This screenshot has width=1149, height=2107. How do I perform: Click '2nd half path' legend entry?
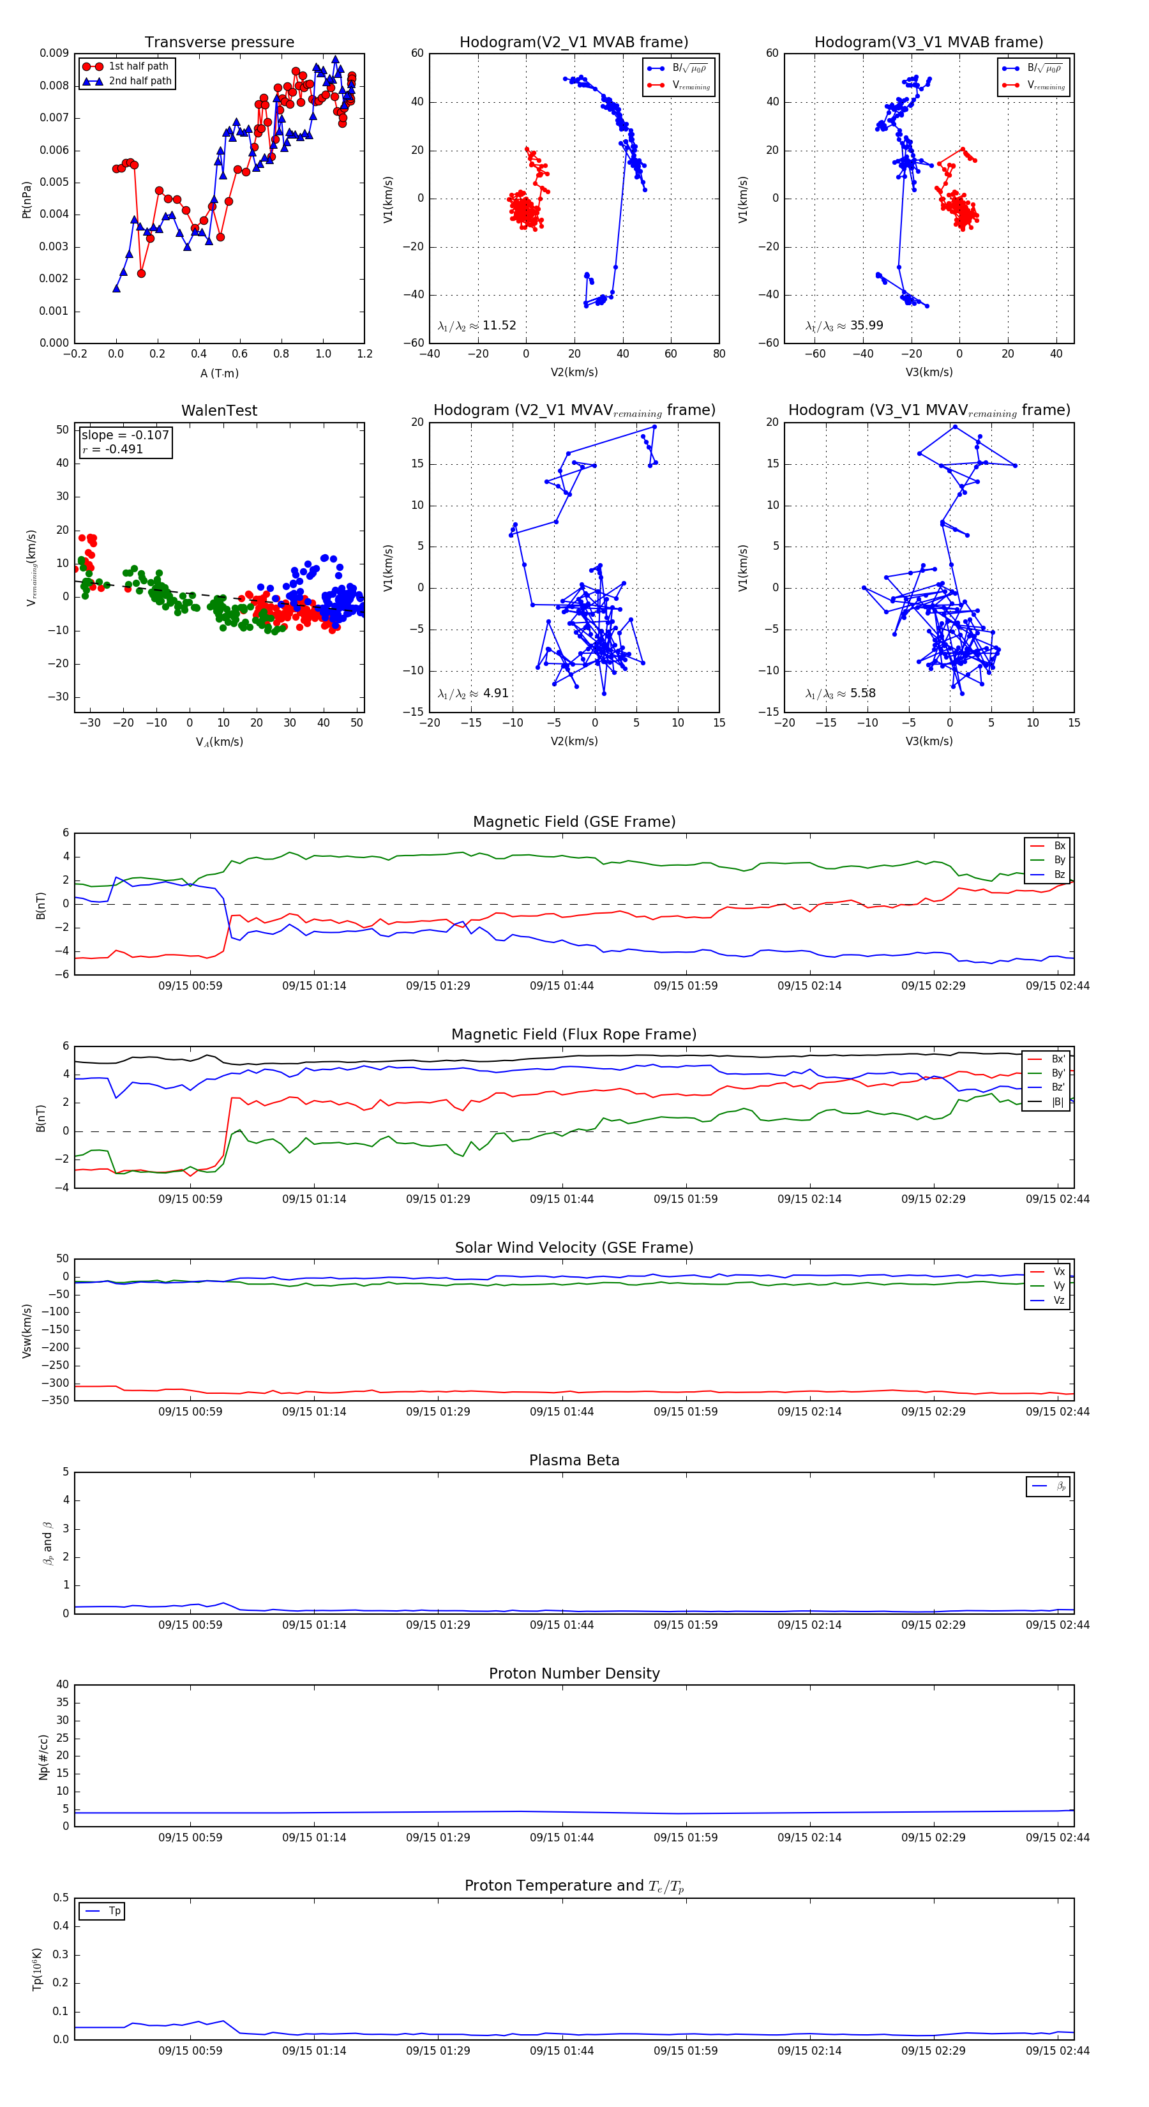click(128, 81)
